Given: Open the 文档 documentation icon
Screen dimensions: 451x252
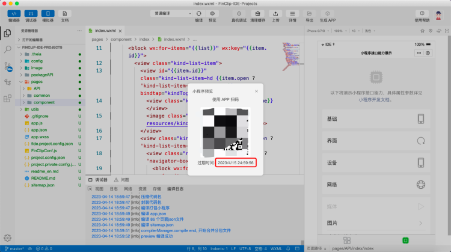Looking at the screenshot, I should click(x=65, y=13).
